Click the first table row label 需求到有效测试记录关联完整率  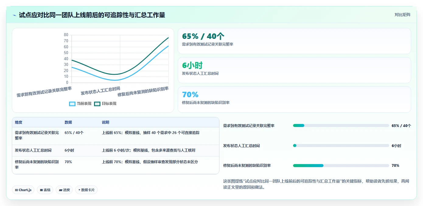(x=37, y=136)
